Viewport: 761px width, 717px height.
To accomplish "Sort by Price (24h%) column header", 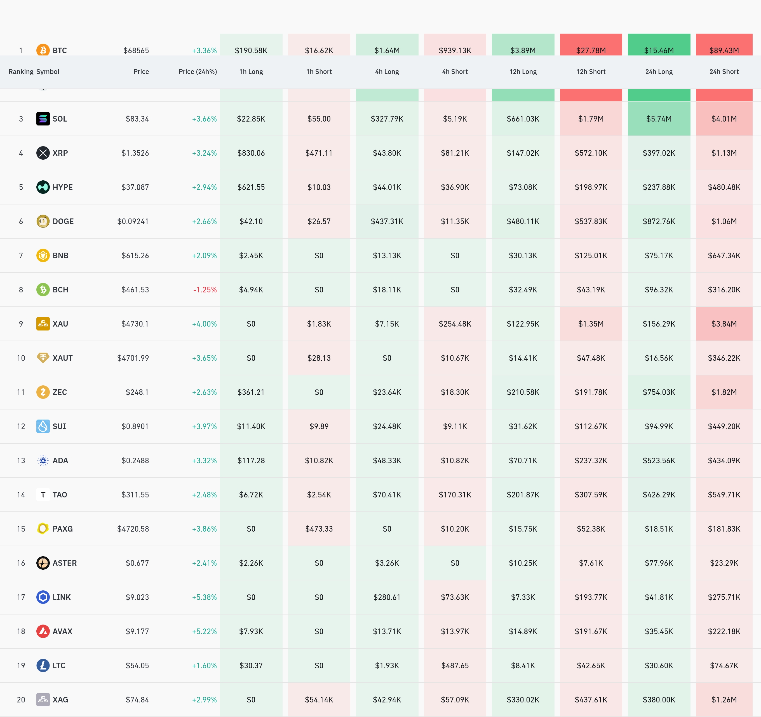I will pyautogui.click(x=198, y=72).
